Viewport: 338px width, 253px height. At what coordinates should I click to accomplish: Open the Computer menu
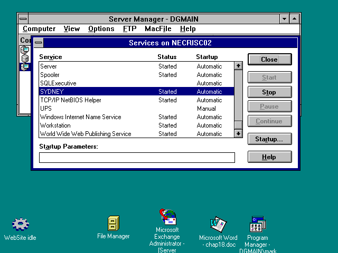click(39, 29)
